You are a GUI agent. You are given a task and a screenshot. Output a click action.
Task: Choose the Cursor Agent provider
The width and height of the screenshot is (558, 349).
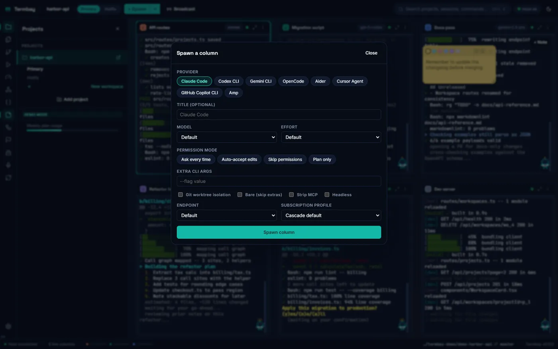coord(350,81)
